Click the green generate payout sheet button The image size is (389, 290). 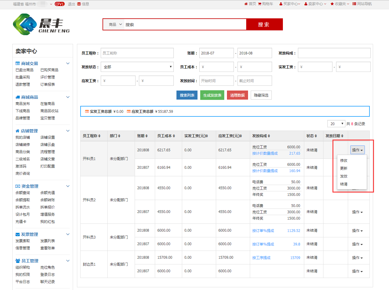tap(212, 95)
